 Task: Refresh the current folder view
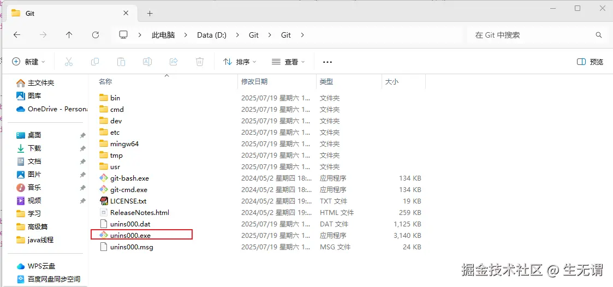coord(96,35)
